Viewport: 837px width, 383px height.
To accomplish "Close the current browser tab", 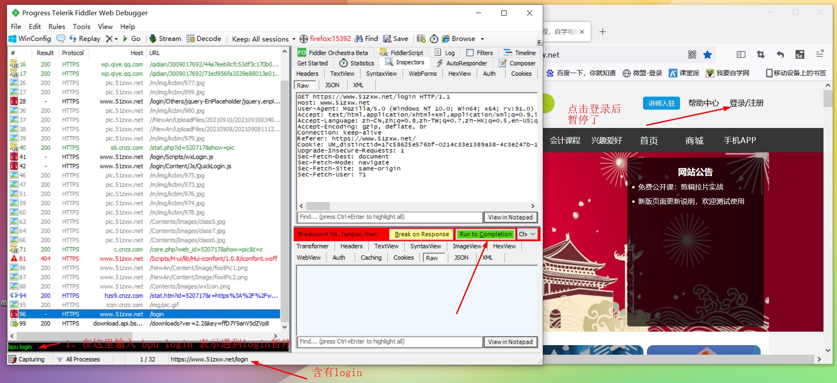I will 582,31.
